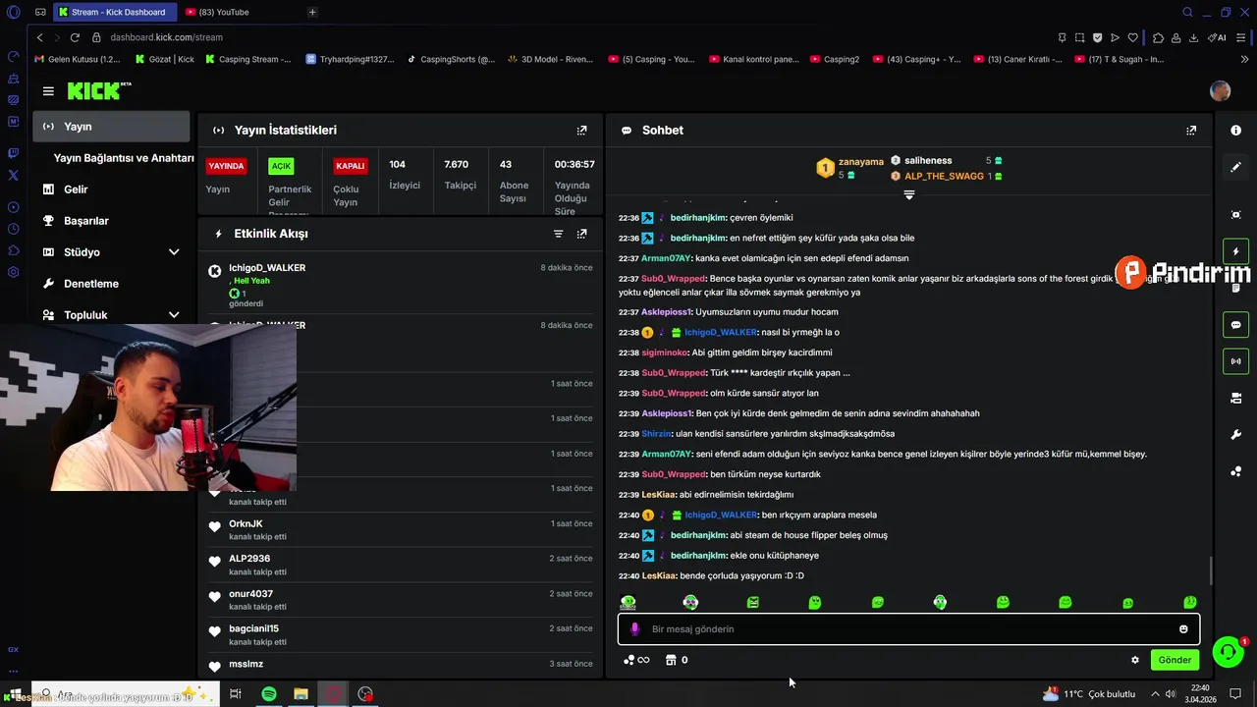Open the emoji picker in message box
The height and width of the screenshot is (707, 1257).
pyautogui.click(x=1183, y=629)
